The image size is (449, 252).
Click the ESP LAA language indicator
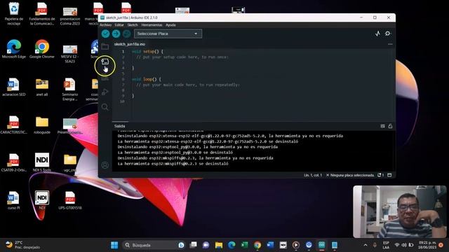tap(386, 245)
